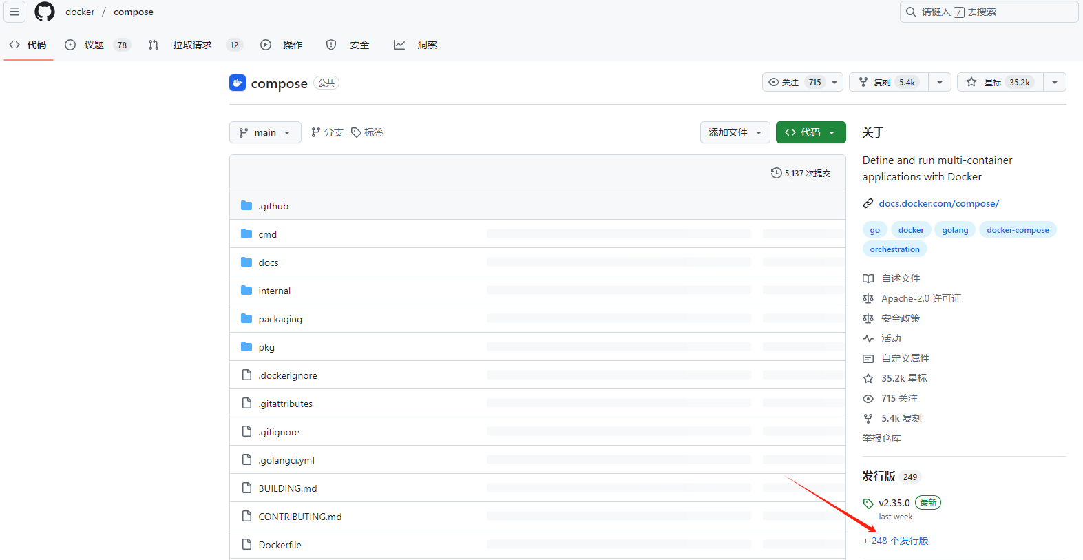The width and height of the screenshot is (1083, 560).
Task: Expand the 关注 watch options arrow
Action: (x=834, y=82)
